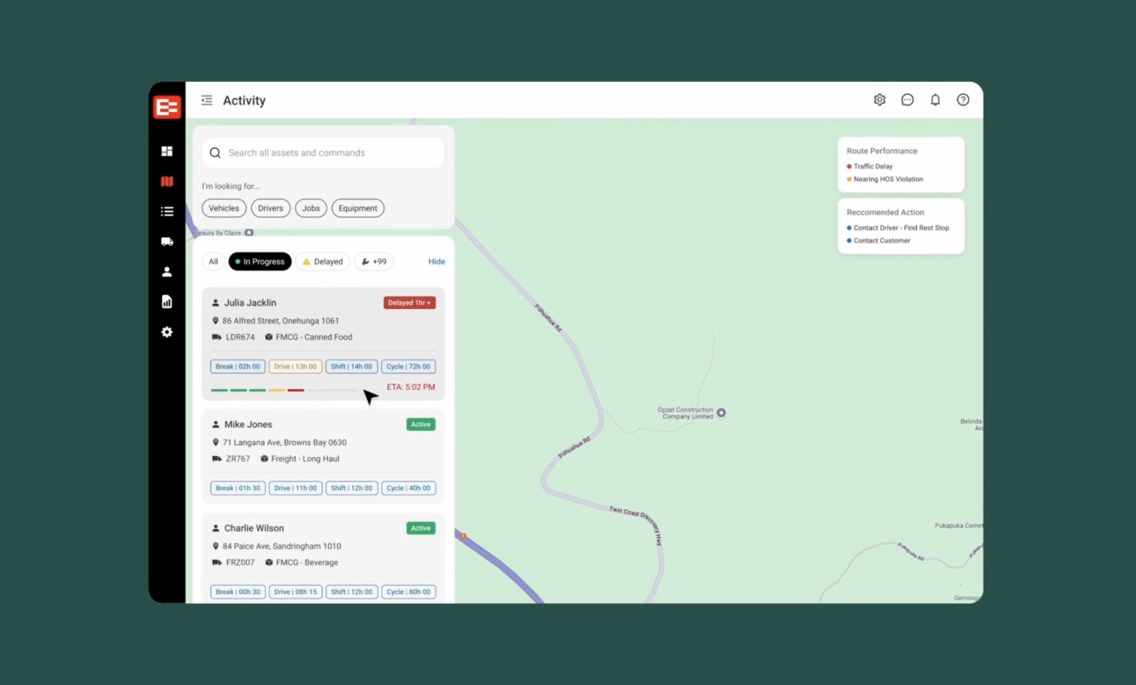This screenshot has width=1136, height=685.
Task: Click the Drive 08h 15 tag
Action: coord(296,592)
